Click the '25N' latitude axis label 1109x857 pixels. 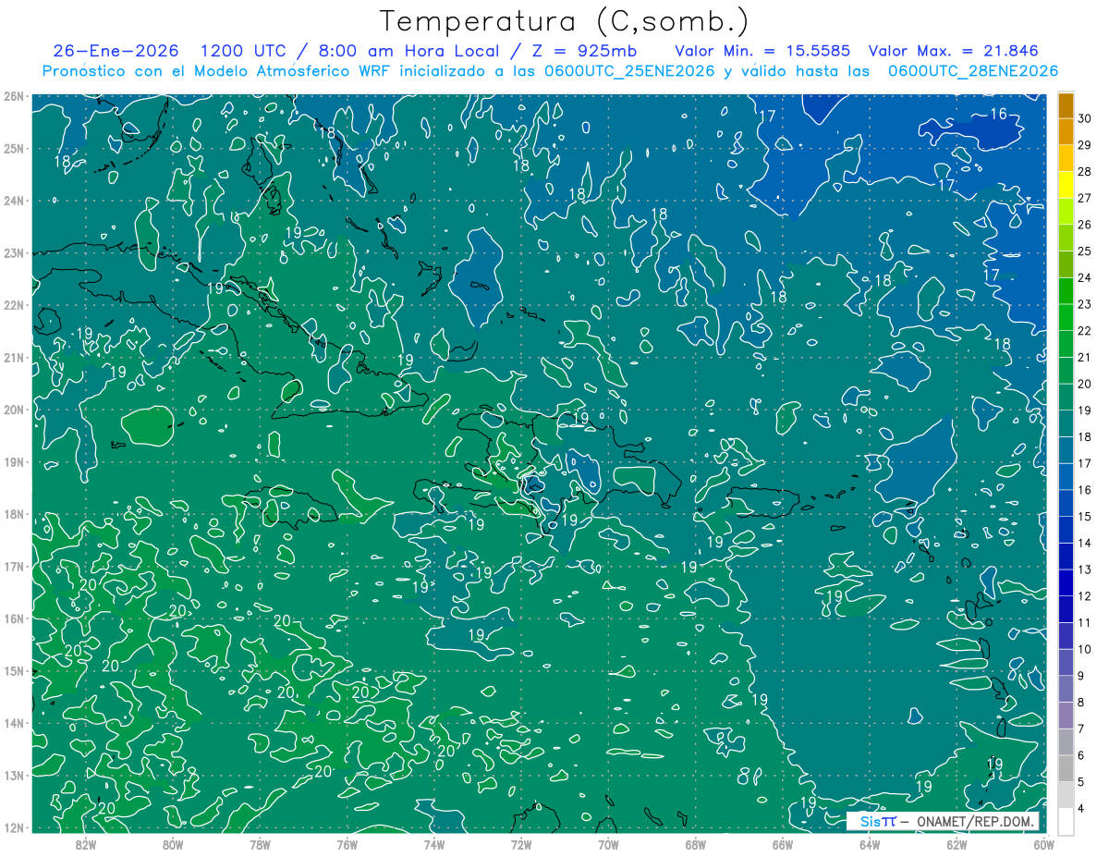point(13,148)
